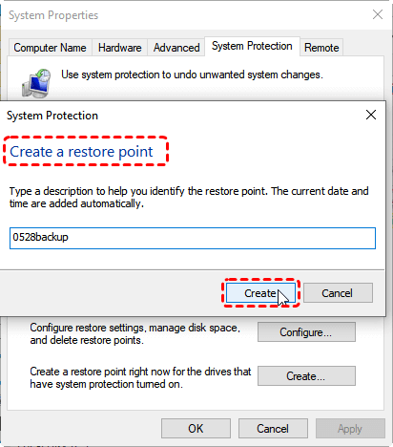Viewport: 393px width, 447px height.
Task: Open the Hardware tab
Action: 119,48
